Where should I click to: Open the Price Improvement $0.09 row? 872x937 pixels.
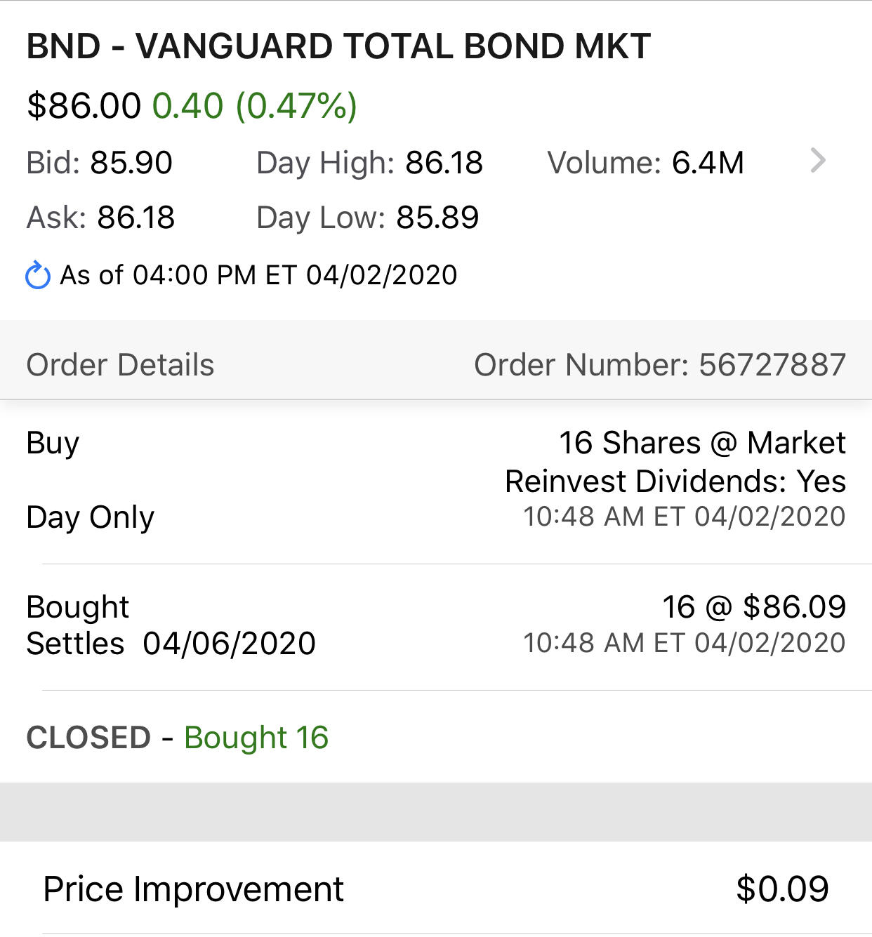(x=436, y=889)
